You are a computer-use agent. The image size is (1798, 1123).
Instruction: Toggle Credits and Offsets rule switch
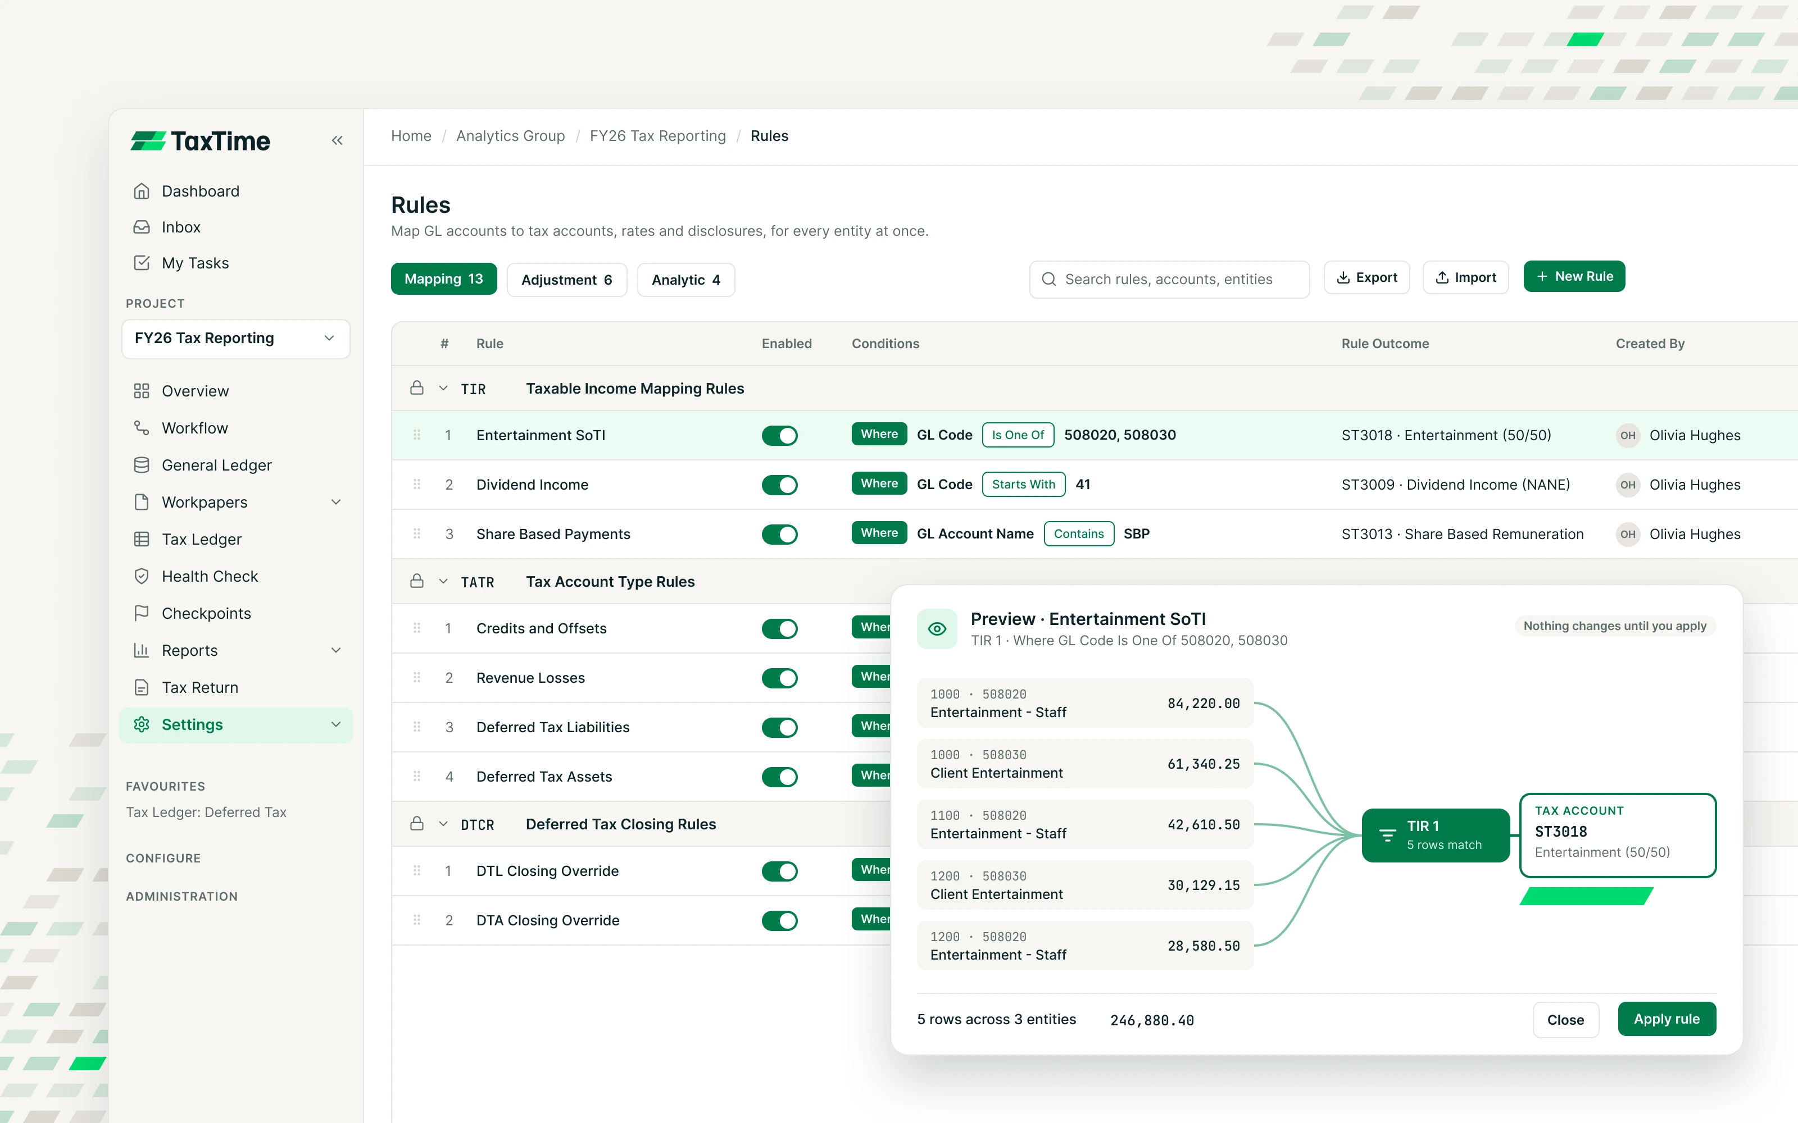(779, 628)
